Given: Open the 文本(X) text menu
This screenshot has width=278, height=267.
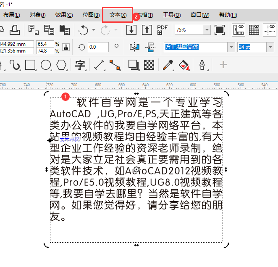Looking at the screenshot, I should point(118,15).
